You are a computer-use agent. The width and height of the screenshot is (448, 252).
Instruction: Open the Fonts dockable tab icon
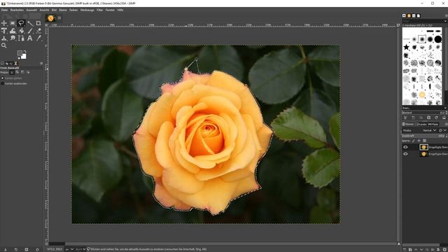(414, 15)
